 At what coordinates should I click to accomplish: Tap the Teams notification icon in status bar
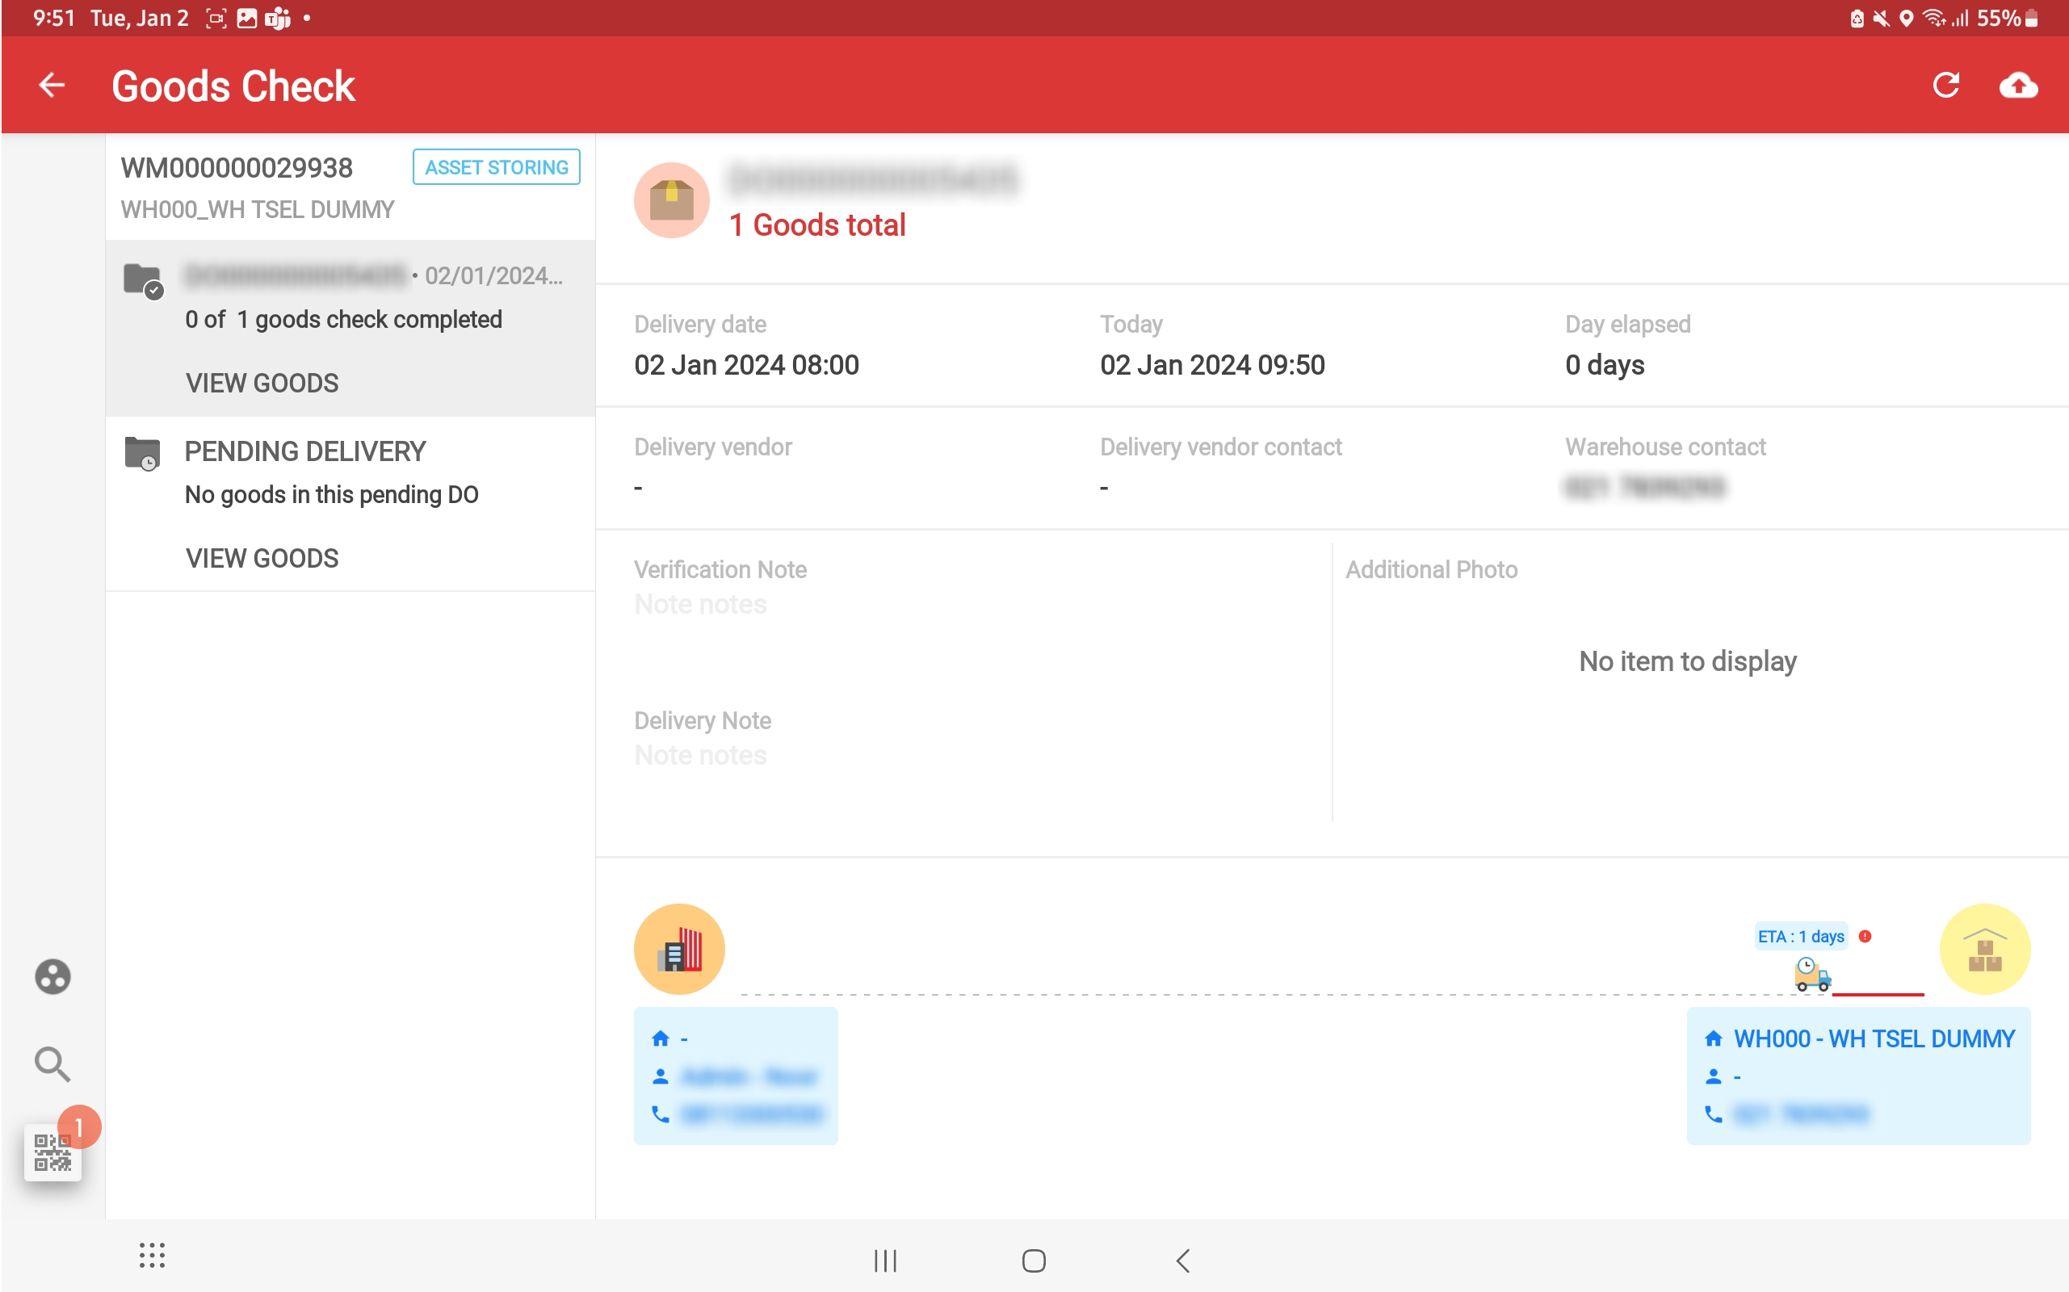coord(277,18)
